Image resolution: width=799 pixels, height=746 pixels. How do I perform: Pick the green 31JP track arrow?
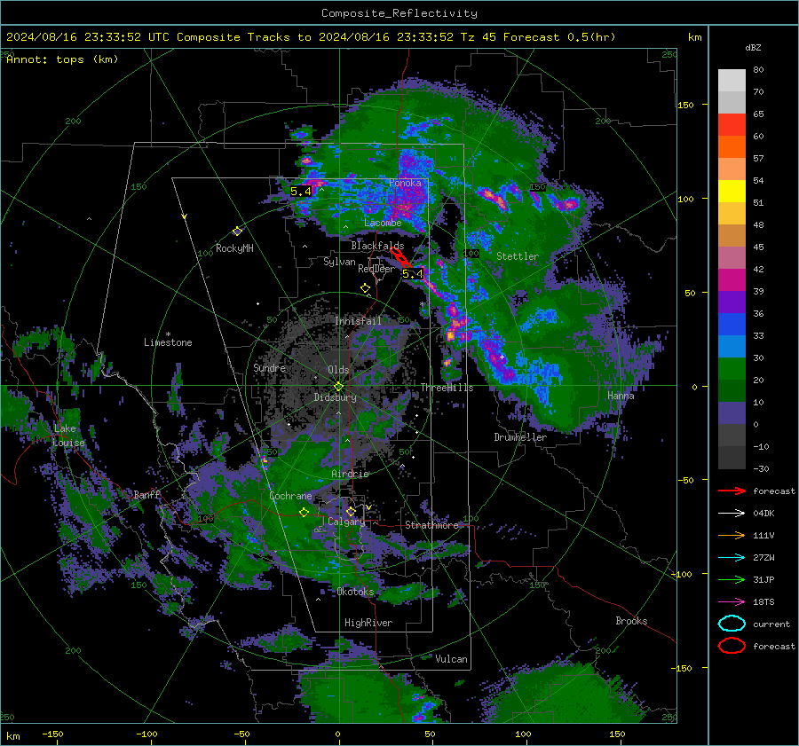pyautogui.click(x=732, y=579)
